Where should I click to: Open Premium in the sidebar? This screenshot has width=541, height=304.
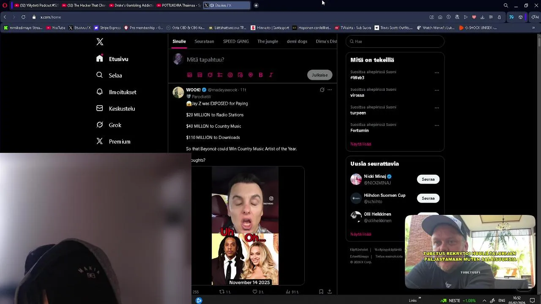point(113,141)
